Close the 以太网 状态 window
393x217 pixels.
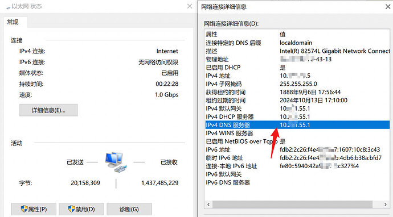pos(190,6)
